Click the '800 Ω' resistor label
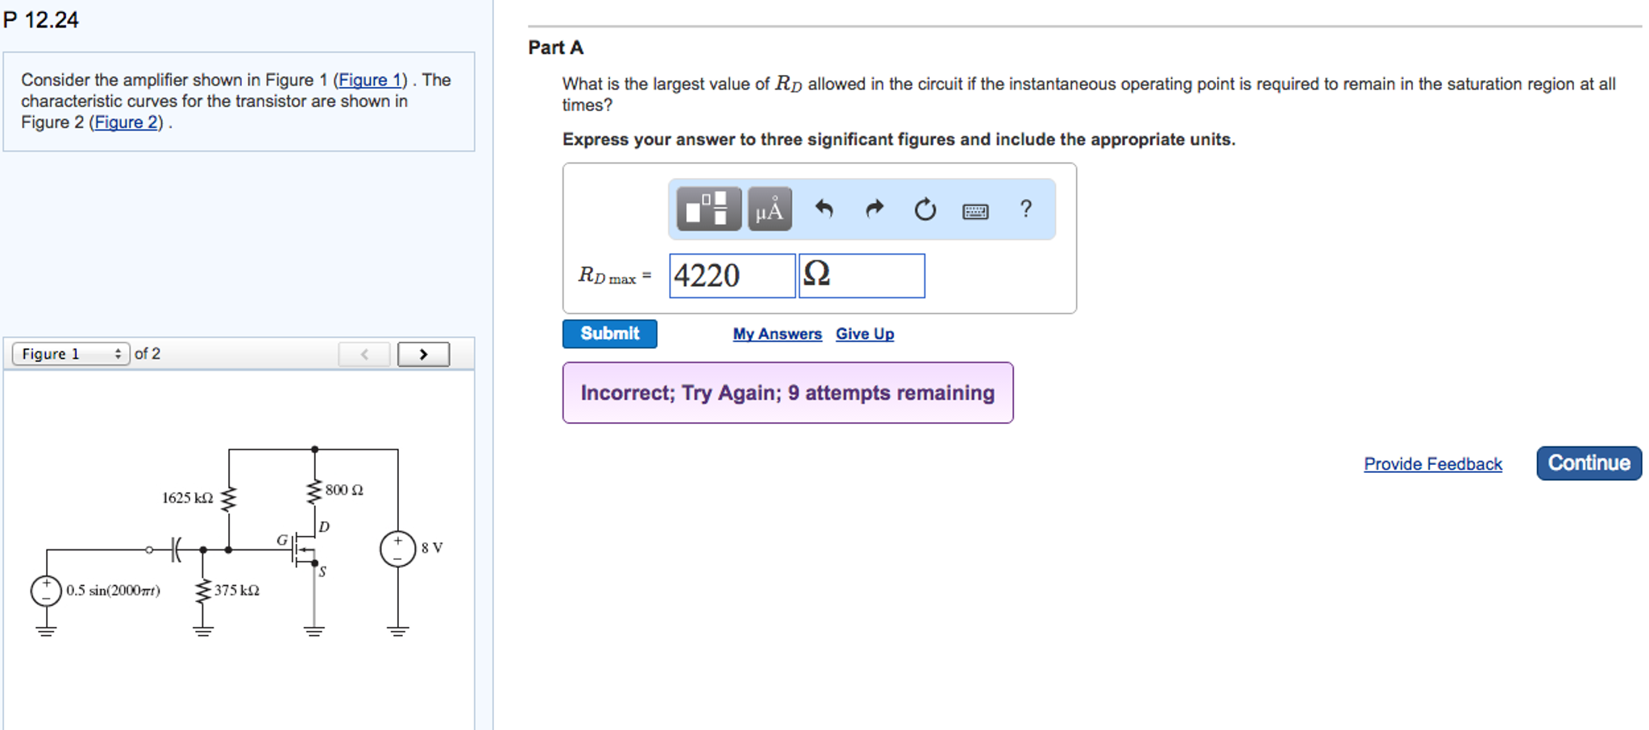Image resolution: width=1649 pixels, height=730 pixels. point(344,490)
